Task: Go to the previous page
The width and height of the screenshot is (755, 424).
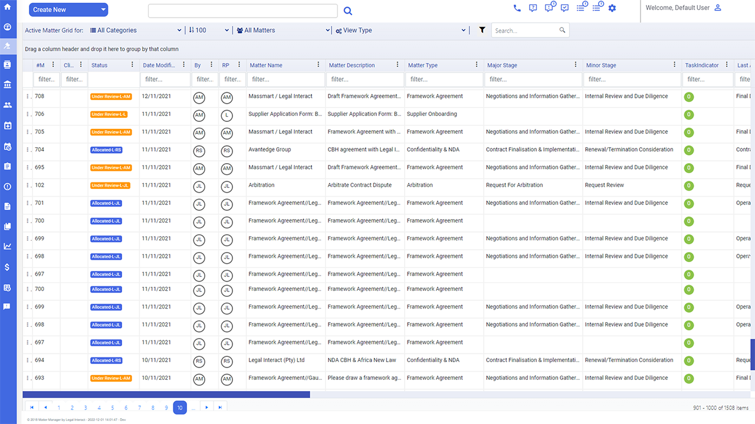Action: tap(45, 408)
